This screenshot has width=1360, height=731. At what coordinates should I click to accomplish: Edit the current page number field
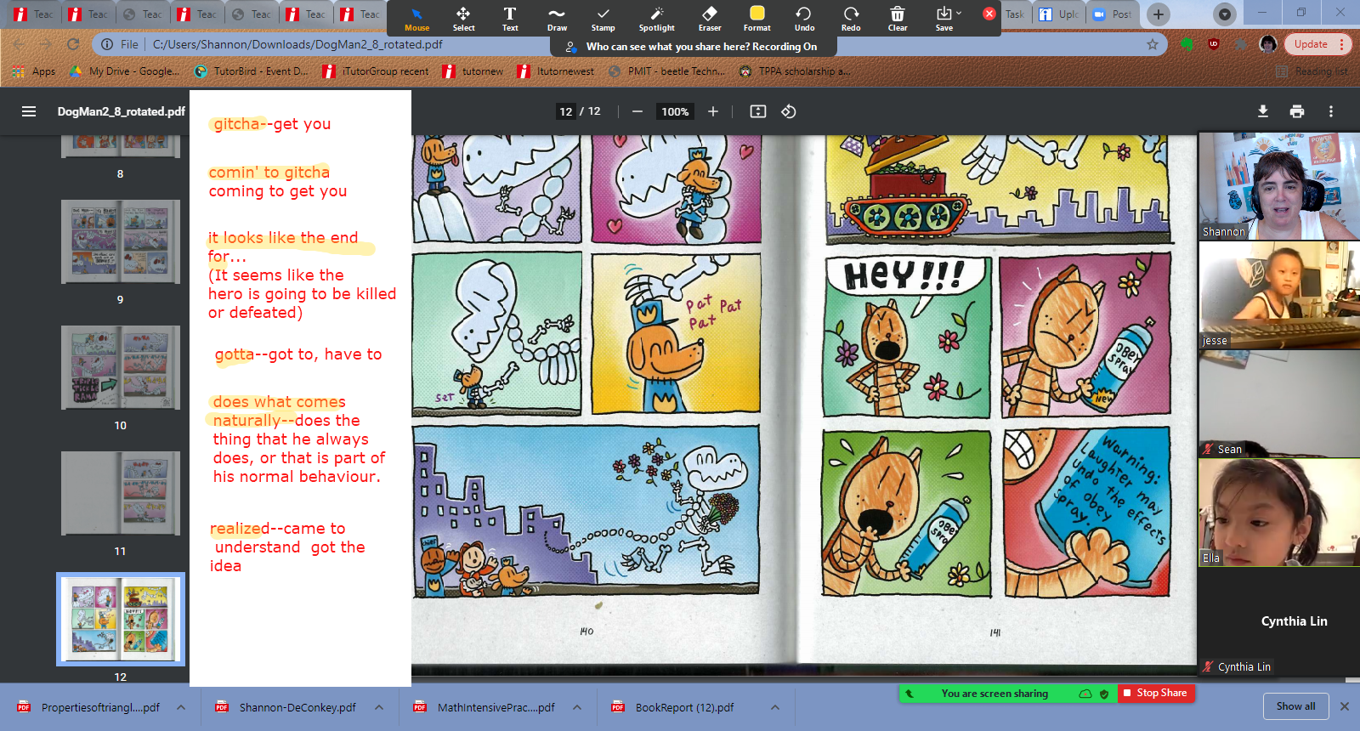pos(566,111)
